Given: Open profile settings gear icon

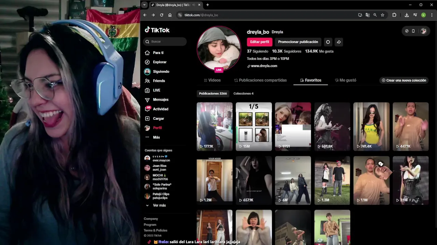Looking at the screenshot, I should click(x=328, y=42).
